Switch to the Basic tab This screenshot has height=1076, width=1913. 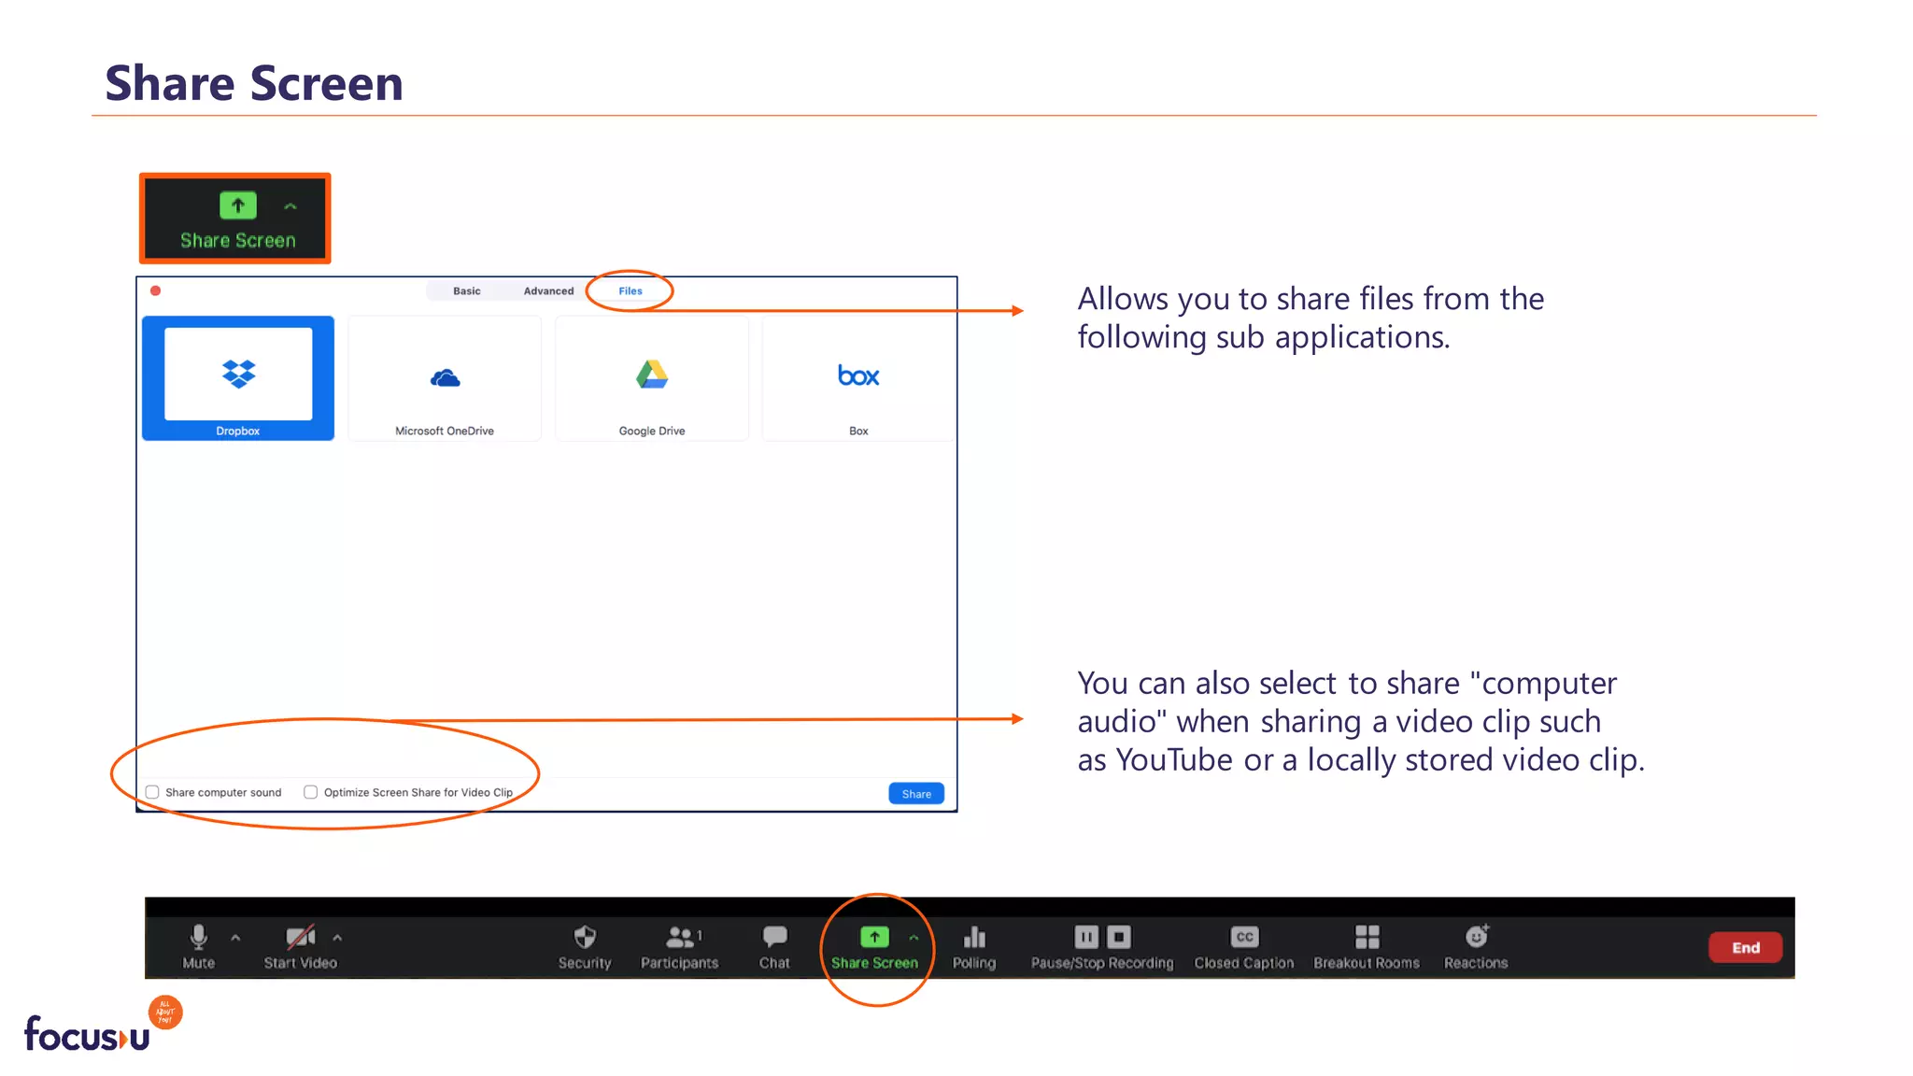pos(466,291)
